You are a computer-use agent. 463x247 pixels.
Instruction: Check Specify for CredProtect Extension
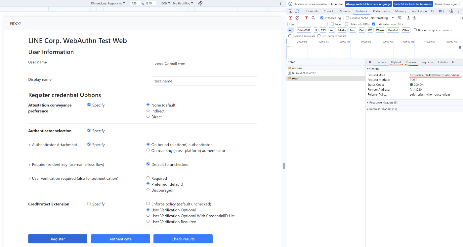[89, 203]
